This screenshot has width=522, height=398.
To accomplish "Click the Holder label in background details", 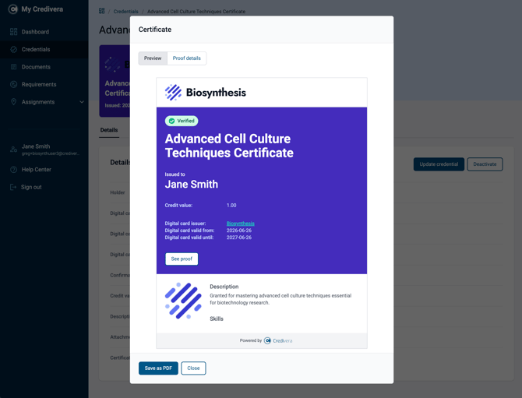I will 118,192.
